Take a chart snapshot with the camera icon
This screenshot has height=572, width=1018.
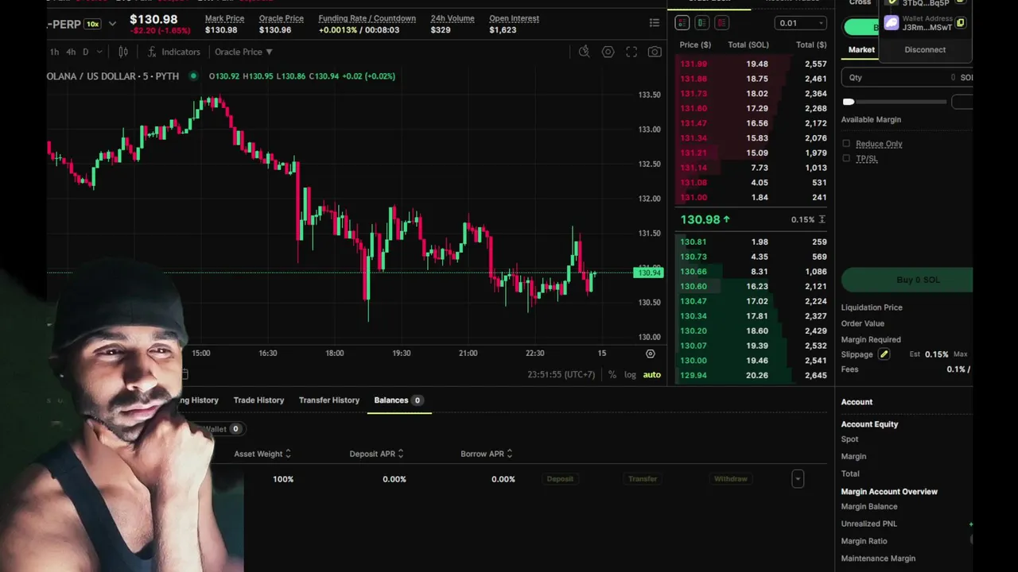pyautogui.click(x=655, y=52)
